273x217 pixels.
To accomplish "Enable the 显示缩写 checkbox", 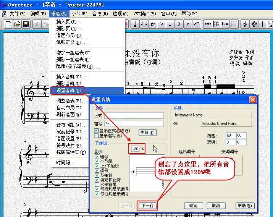I will tap(96, 136).
